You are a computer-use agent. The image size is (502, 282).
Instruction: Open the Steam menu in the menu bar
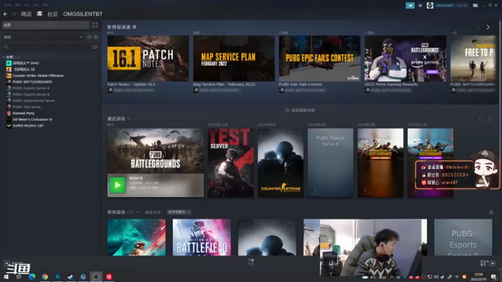8,5
